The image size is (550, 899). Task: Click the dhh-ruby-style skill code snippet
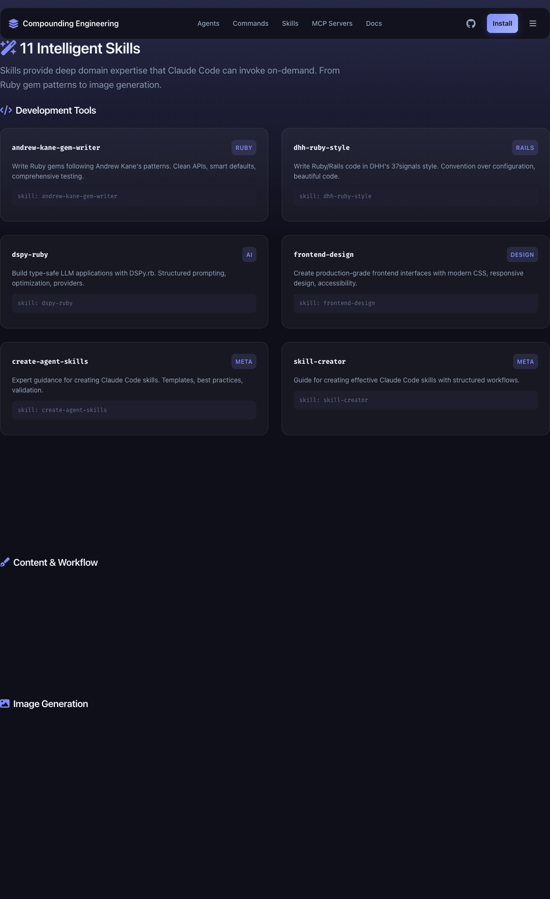(x=415, y=196)
